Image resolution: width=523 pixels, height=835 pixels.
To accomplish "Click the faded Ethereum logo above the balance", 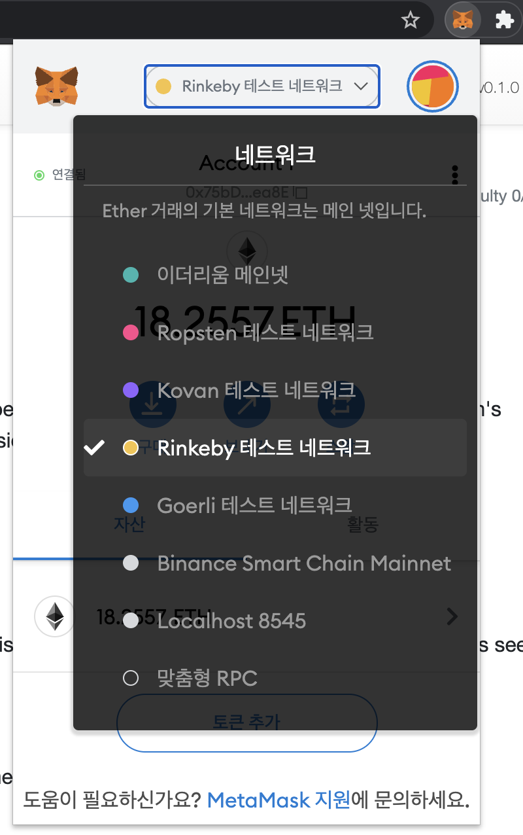I will point(246,251).
